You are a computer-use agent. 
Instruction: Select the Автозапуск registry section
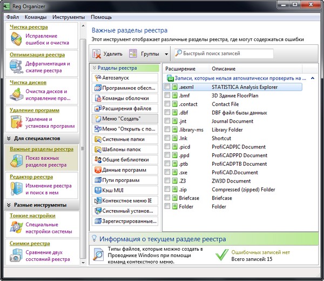click(x=125, y=78)
